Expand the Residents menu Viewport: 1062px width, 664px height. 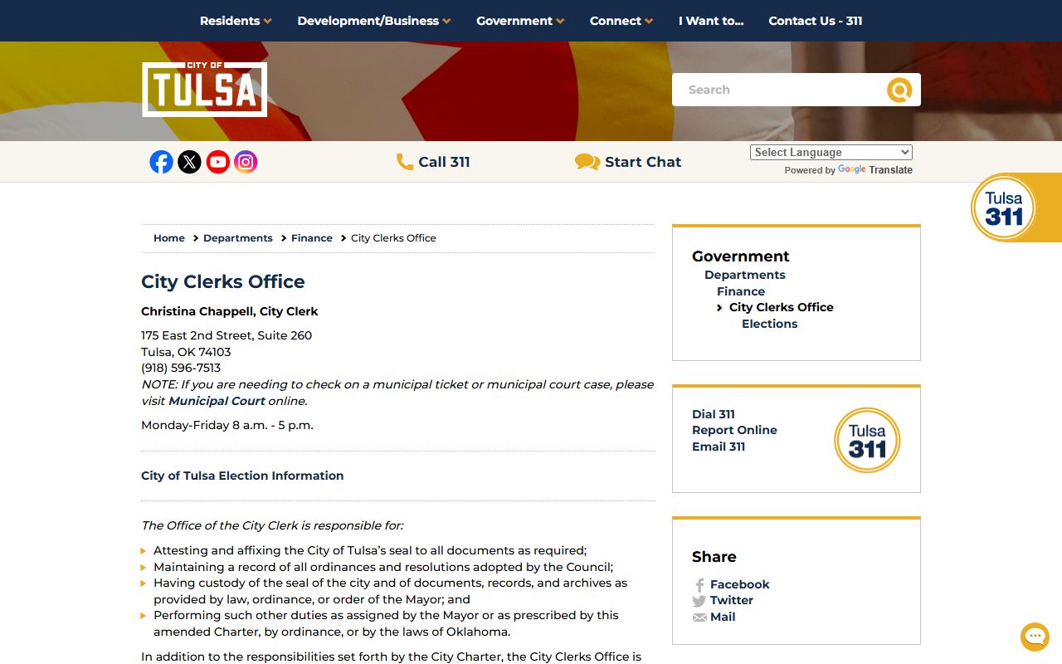236,21
